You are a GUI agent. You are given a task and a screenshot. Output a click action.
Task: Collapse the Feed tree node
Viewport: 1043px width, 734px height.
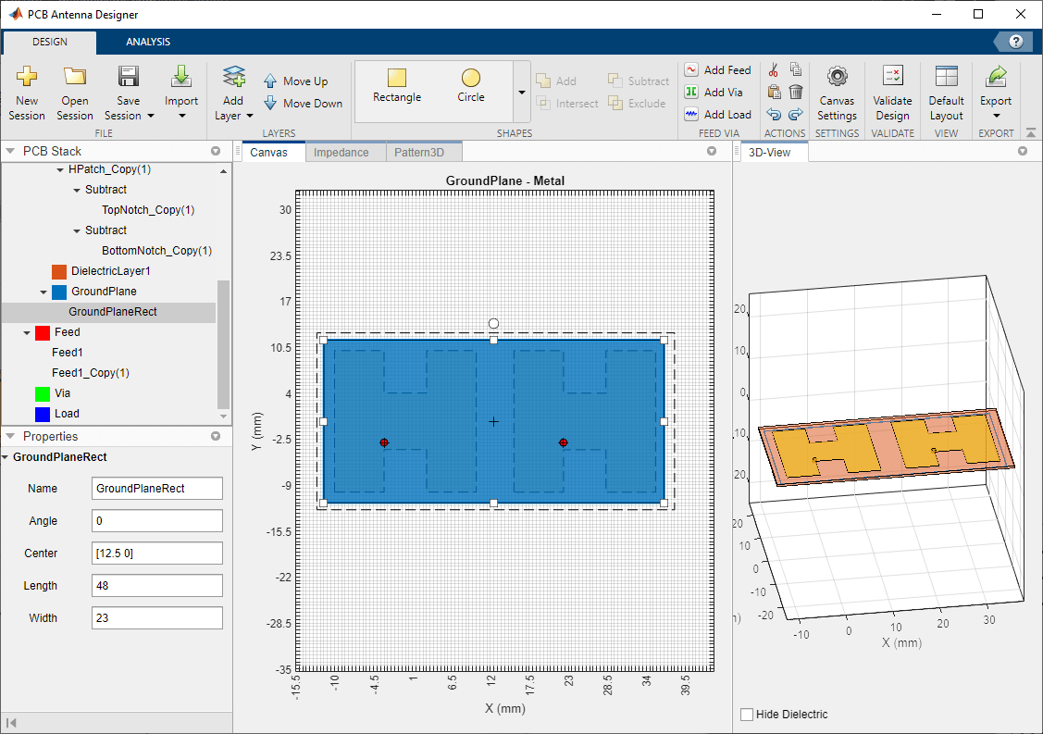coord(26,332)
